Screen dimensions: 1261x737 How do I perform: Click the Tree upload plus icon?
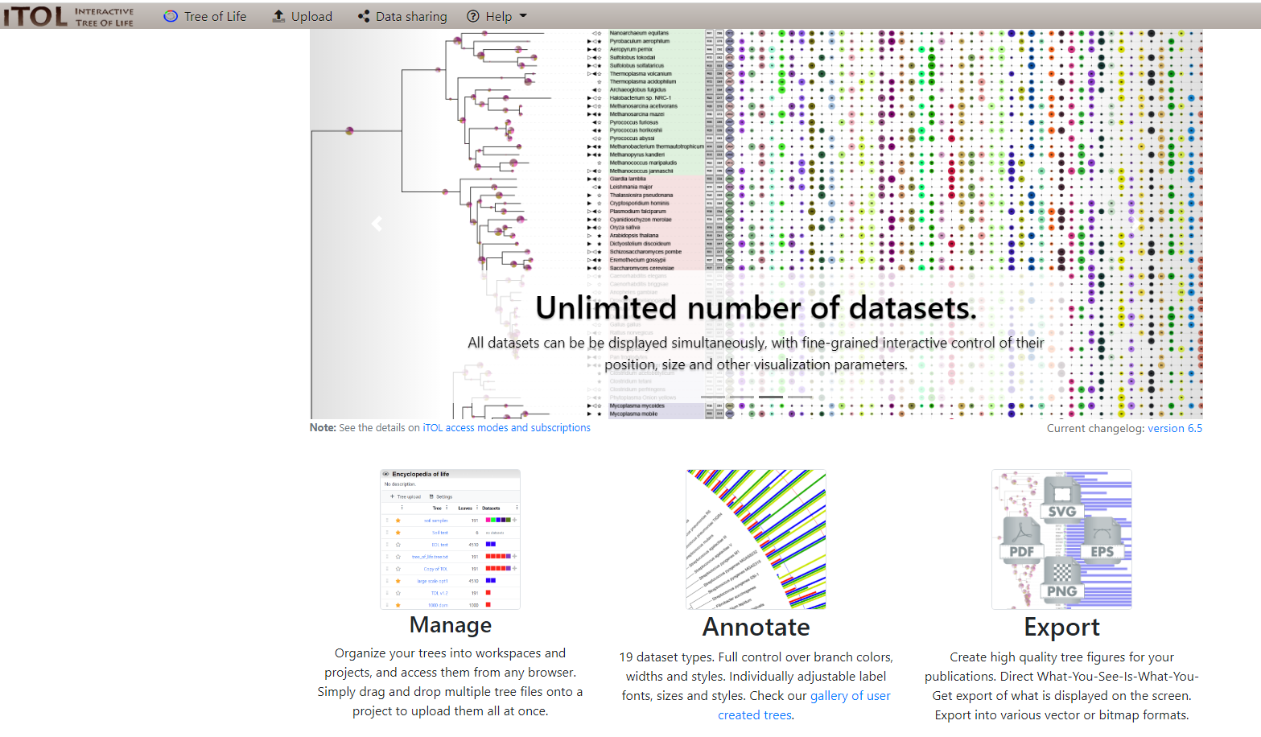392,496
